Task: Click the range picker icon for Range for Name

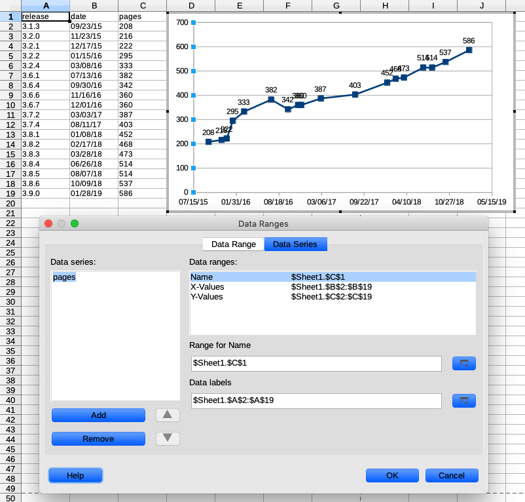Action: coord(463,364)
